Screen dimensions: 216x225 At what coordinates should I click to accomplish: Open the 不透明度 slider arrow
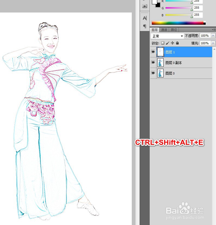pyautogui.click(x=213, y=36)
